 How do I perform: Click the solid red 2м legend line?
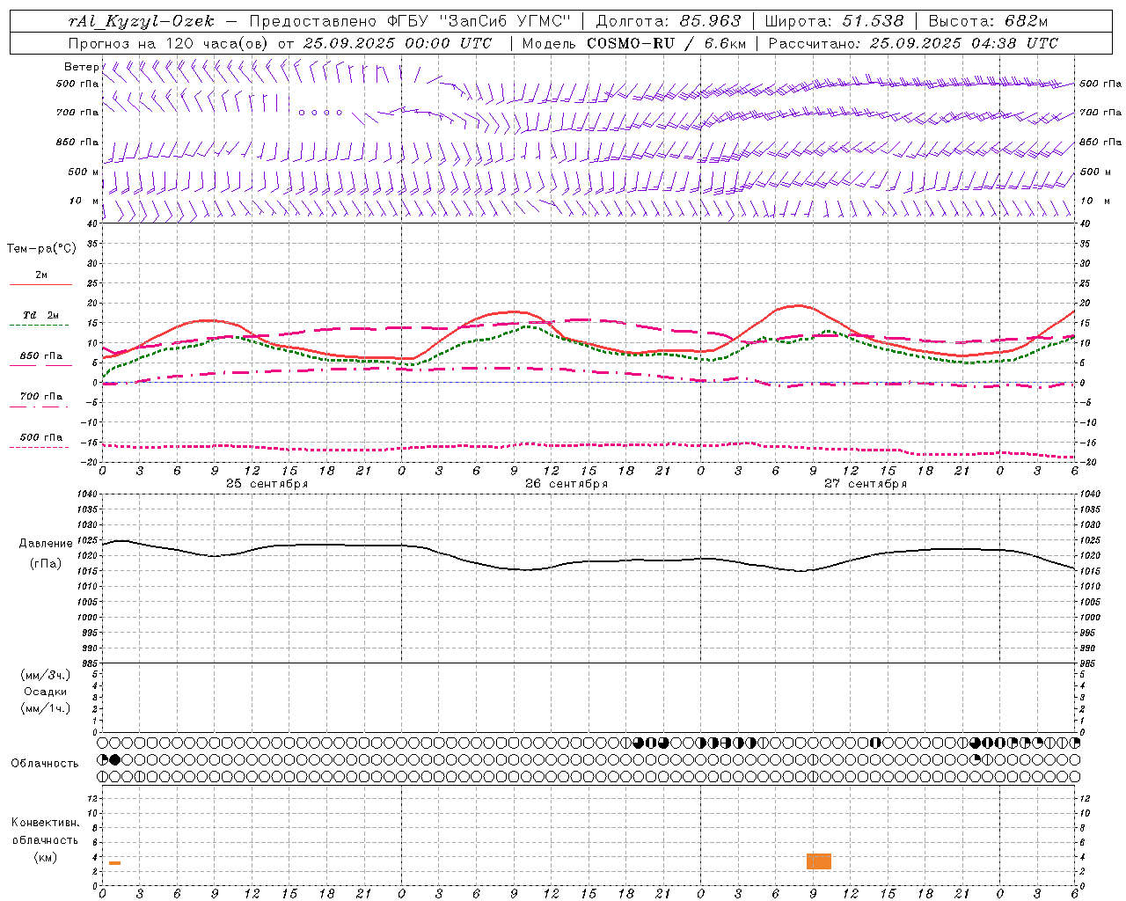40,285
